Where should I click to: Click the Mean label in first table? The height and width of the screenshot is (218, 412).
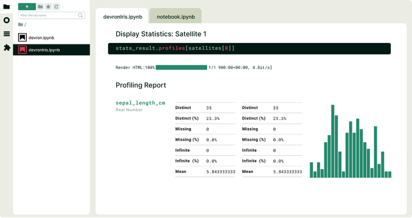click(x=181, y=171)
